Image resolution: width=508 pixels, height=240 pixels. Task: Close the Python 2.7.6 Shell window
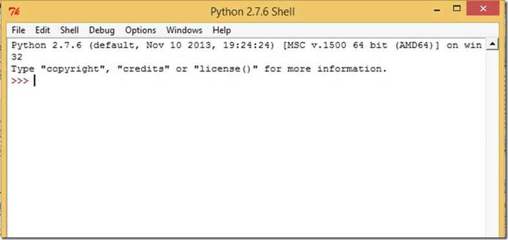coord(483,9)
